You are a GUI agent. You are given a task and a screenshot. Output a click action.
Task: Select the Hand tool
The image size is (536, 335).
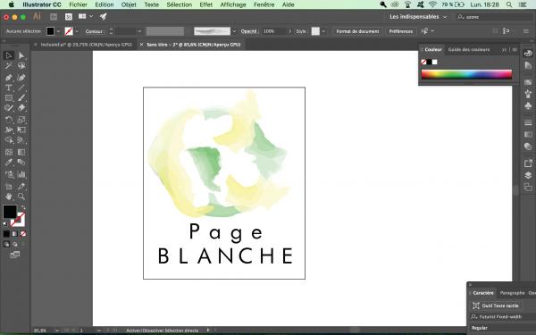pyautogui.click(x=9, y=197)
